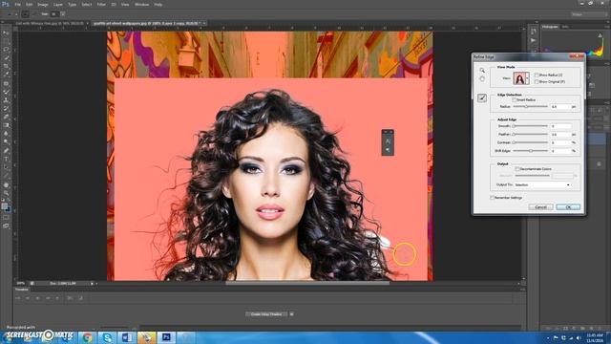The height and width of the screenshot is (344, 611).
Task: Select the Horizontal Type tool in toolbox
Action: point(6,159)
